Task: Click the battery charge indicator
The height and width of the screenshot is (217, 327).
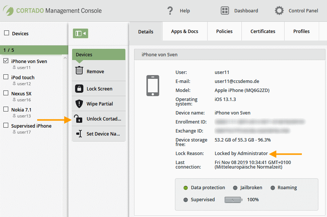Action: click(234, 200)
